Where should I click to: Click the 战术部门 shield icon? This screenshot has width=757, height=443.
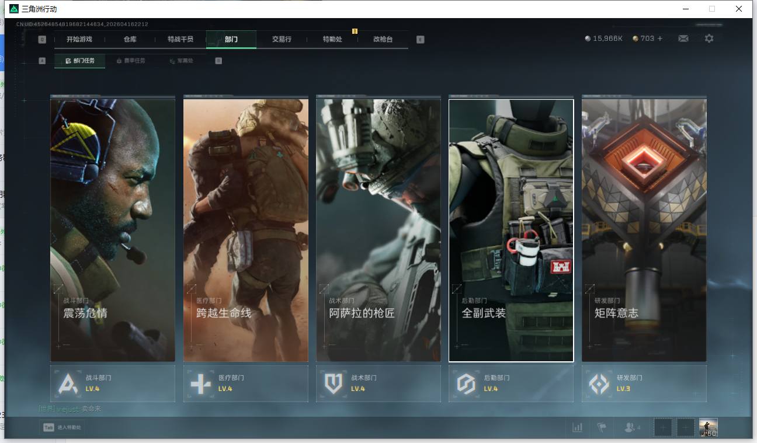tap(334, 383)
